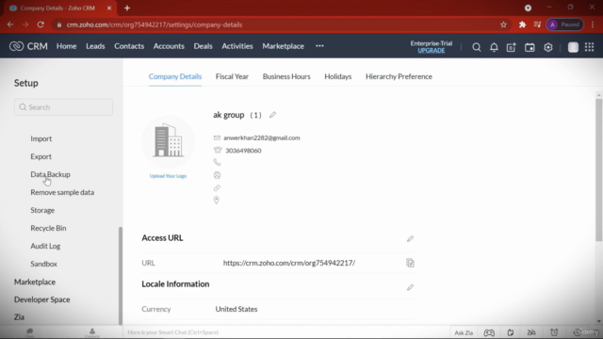Open Home module
This screenshot has height=339, width=603.
(67, 46)
